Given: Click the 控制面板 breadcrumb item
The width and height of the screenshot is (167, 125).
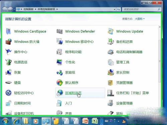Looking at the screenshot, I should pyautogui.click(x=28, y=9).
